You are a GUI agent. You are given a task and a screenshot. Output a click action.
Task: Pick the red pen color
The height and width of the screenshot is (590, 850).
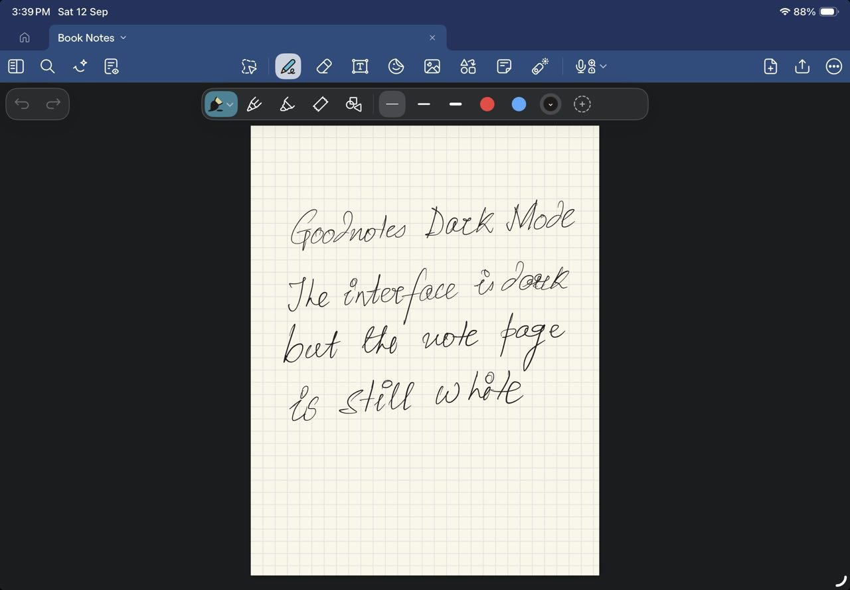tap(487, 104)
